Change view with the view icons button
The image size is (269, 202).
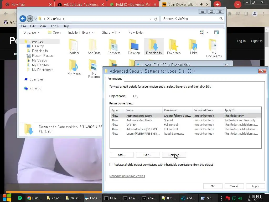pyautogui.click(x=202, y=32)
